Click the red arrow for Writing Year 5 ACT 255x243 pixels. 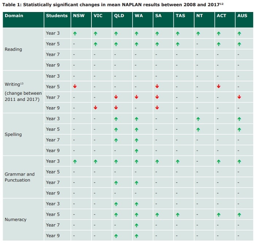tap(219, 86)
